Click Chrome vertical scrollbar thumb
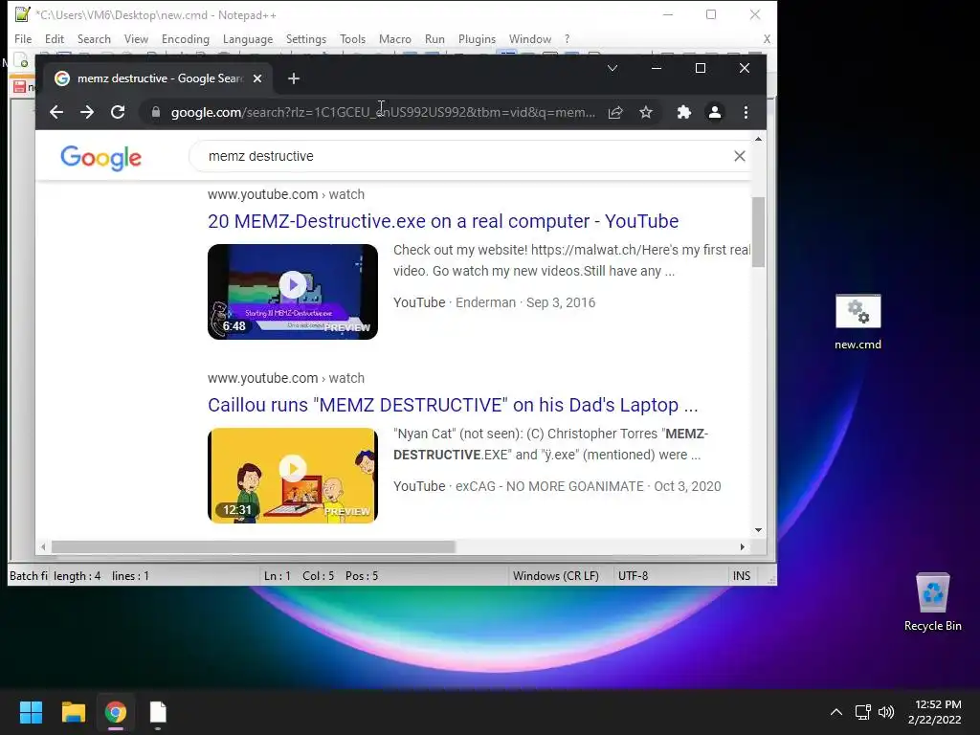The width and height of the screenshot is (980, 735). click(x=758, y=233)
